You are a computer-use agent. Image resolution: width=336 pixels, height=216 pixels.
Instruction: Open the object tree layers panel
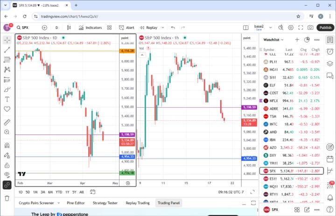(330, 63)
